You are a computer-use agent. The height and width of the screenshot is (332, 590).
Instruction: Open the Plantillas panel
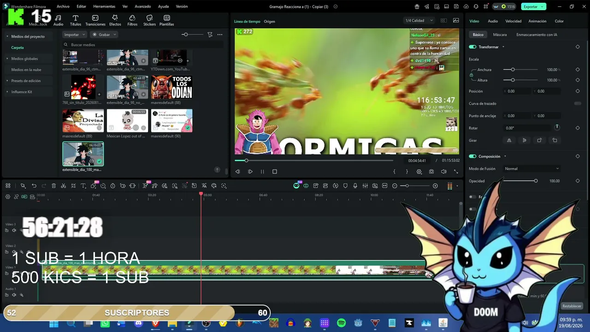[167, 20]
